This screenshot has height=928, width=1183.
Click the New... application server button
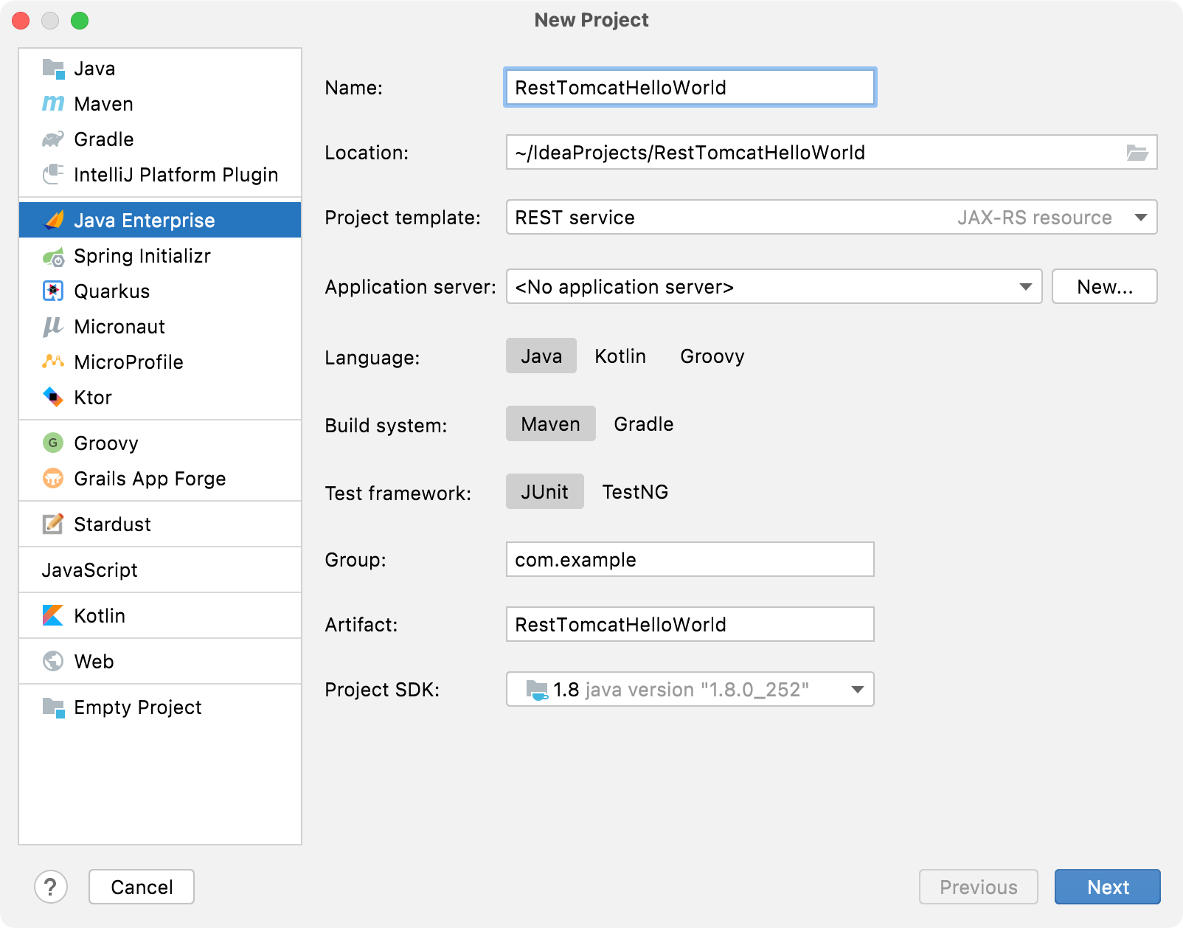point(1104,287)
